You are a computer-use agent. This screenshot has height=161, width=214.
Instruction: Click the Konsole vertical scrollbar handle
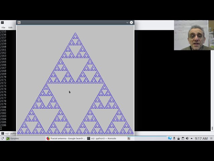[212, 128]
